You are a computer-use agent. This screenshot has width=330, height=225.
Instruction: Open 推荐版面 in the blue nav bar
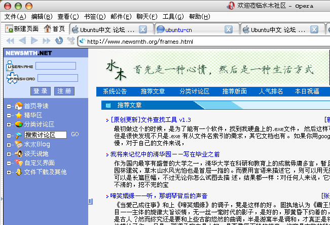tap(235, 91)
